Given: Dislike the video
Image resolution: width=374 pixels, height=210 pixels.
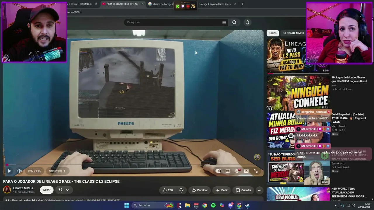Looking at the screenshot, I should point(181,190).
